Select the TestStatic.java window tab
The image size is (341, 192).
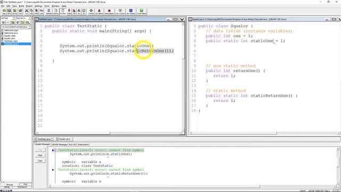coord(44,139)
